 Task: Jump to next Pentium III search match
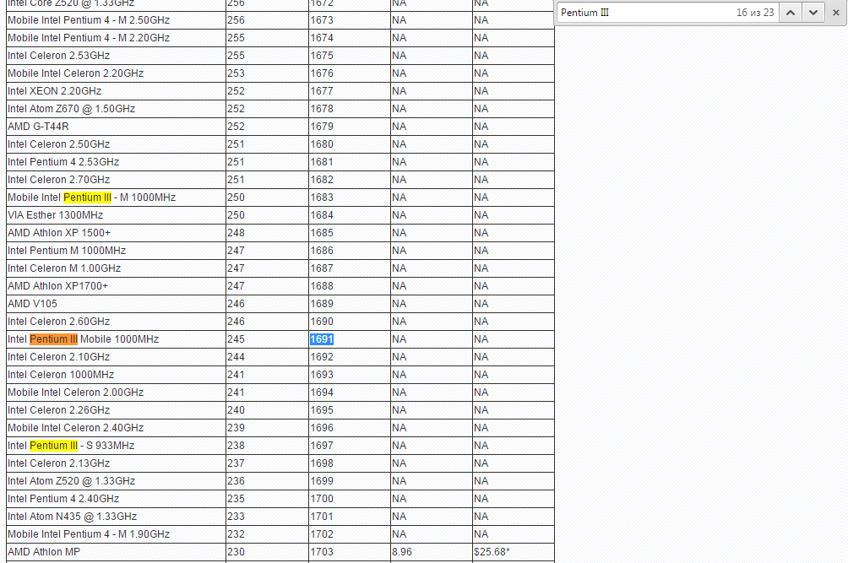tap(813, 13)
